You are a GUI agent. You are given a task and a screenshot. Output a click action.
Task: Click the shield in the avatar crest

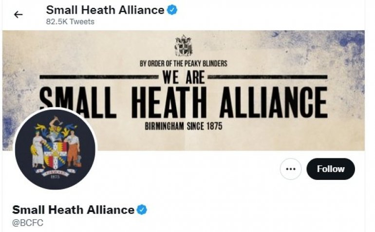click(x=56, y=155)
